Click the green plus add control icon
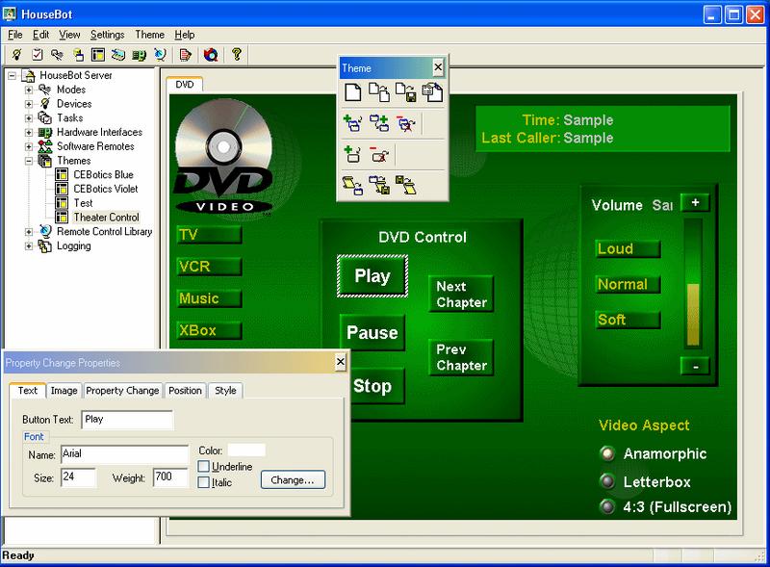This screenshot has width=770, height=567. click(x=352, y=154)
